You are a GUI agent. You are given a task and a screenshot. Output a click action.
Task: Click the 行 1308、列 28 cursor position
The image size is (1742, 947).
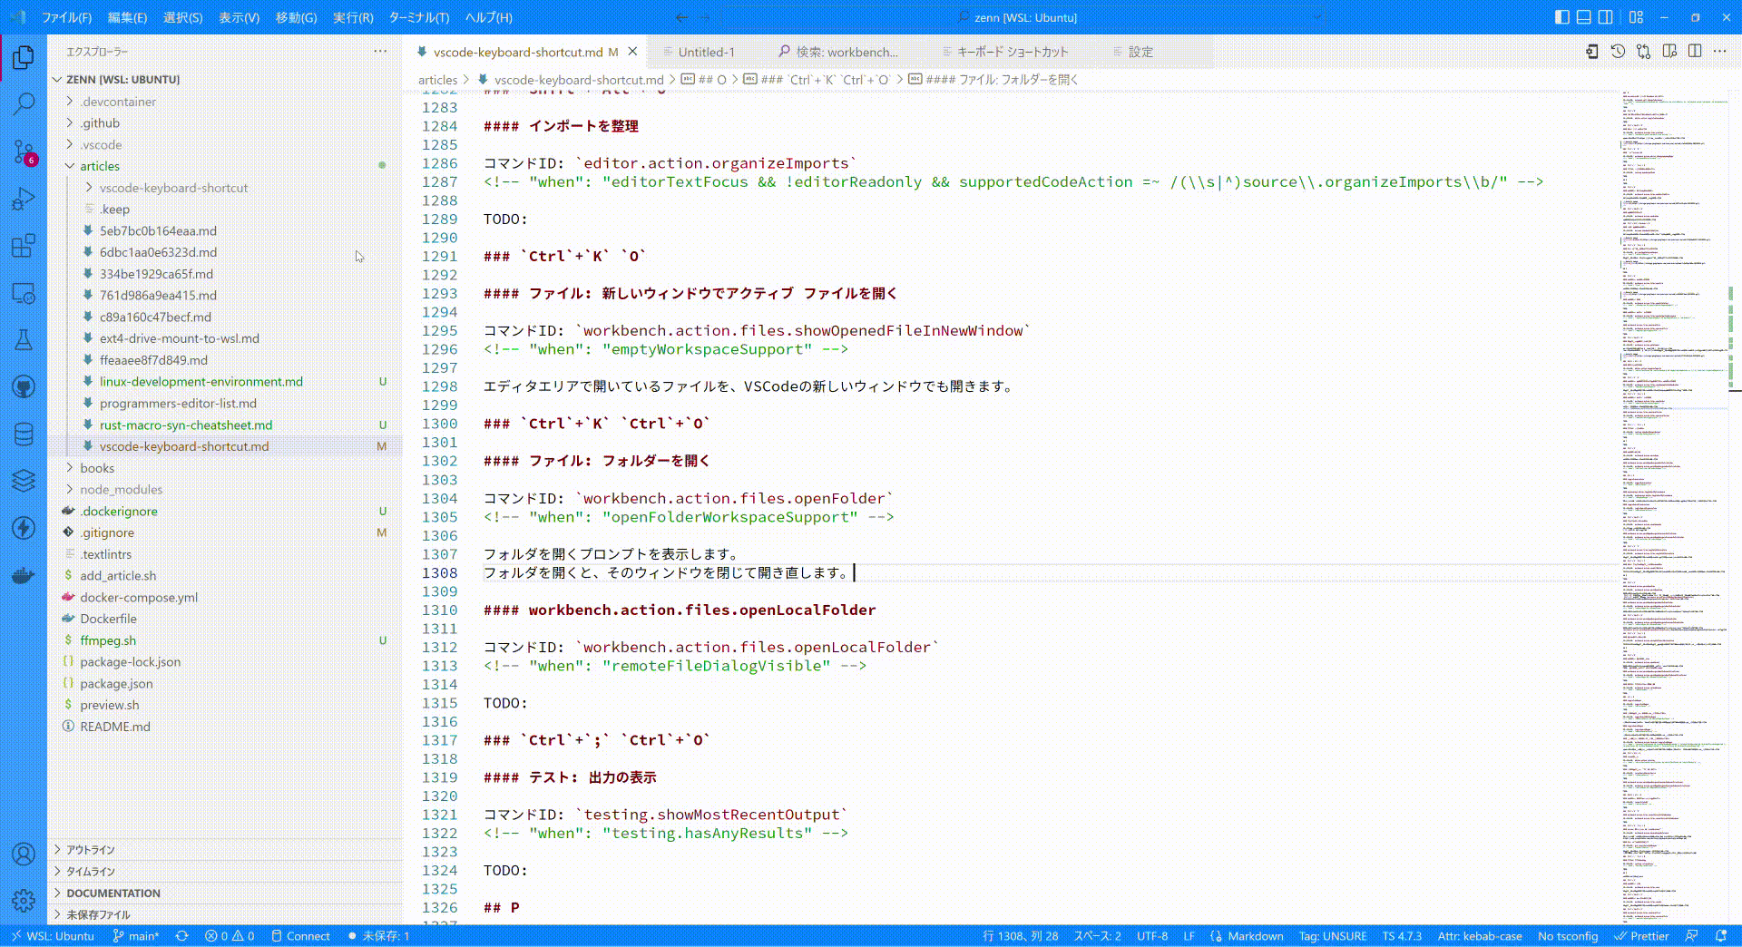point(1021,936)
